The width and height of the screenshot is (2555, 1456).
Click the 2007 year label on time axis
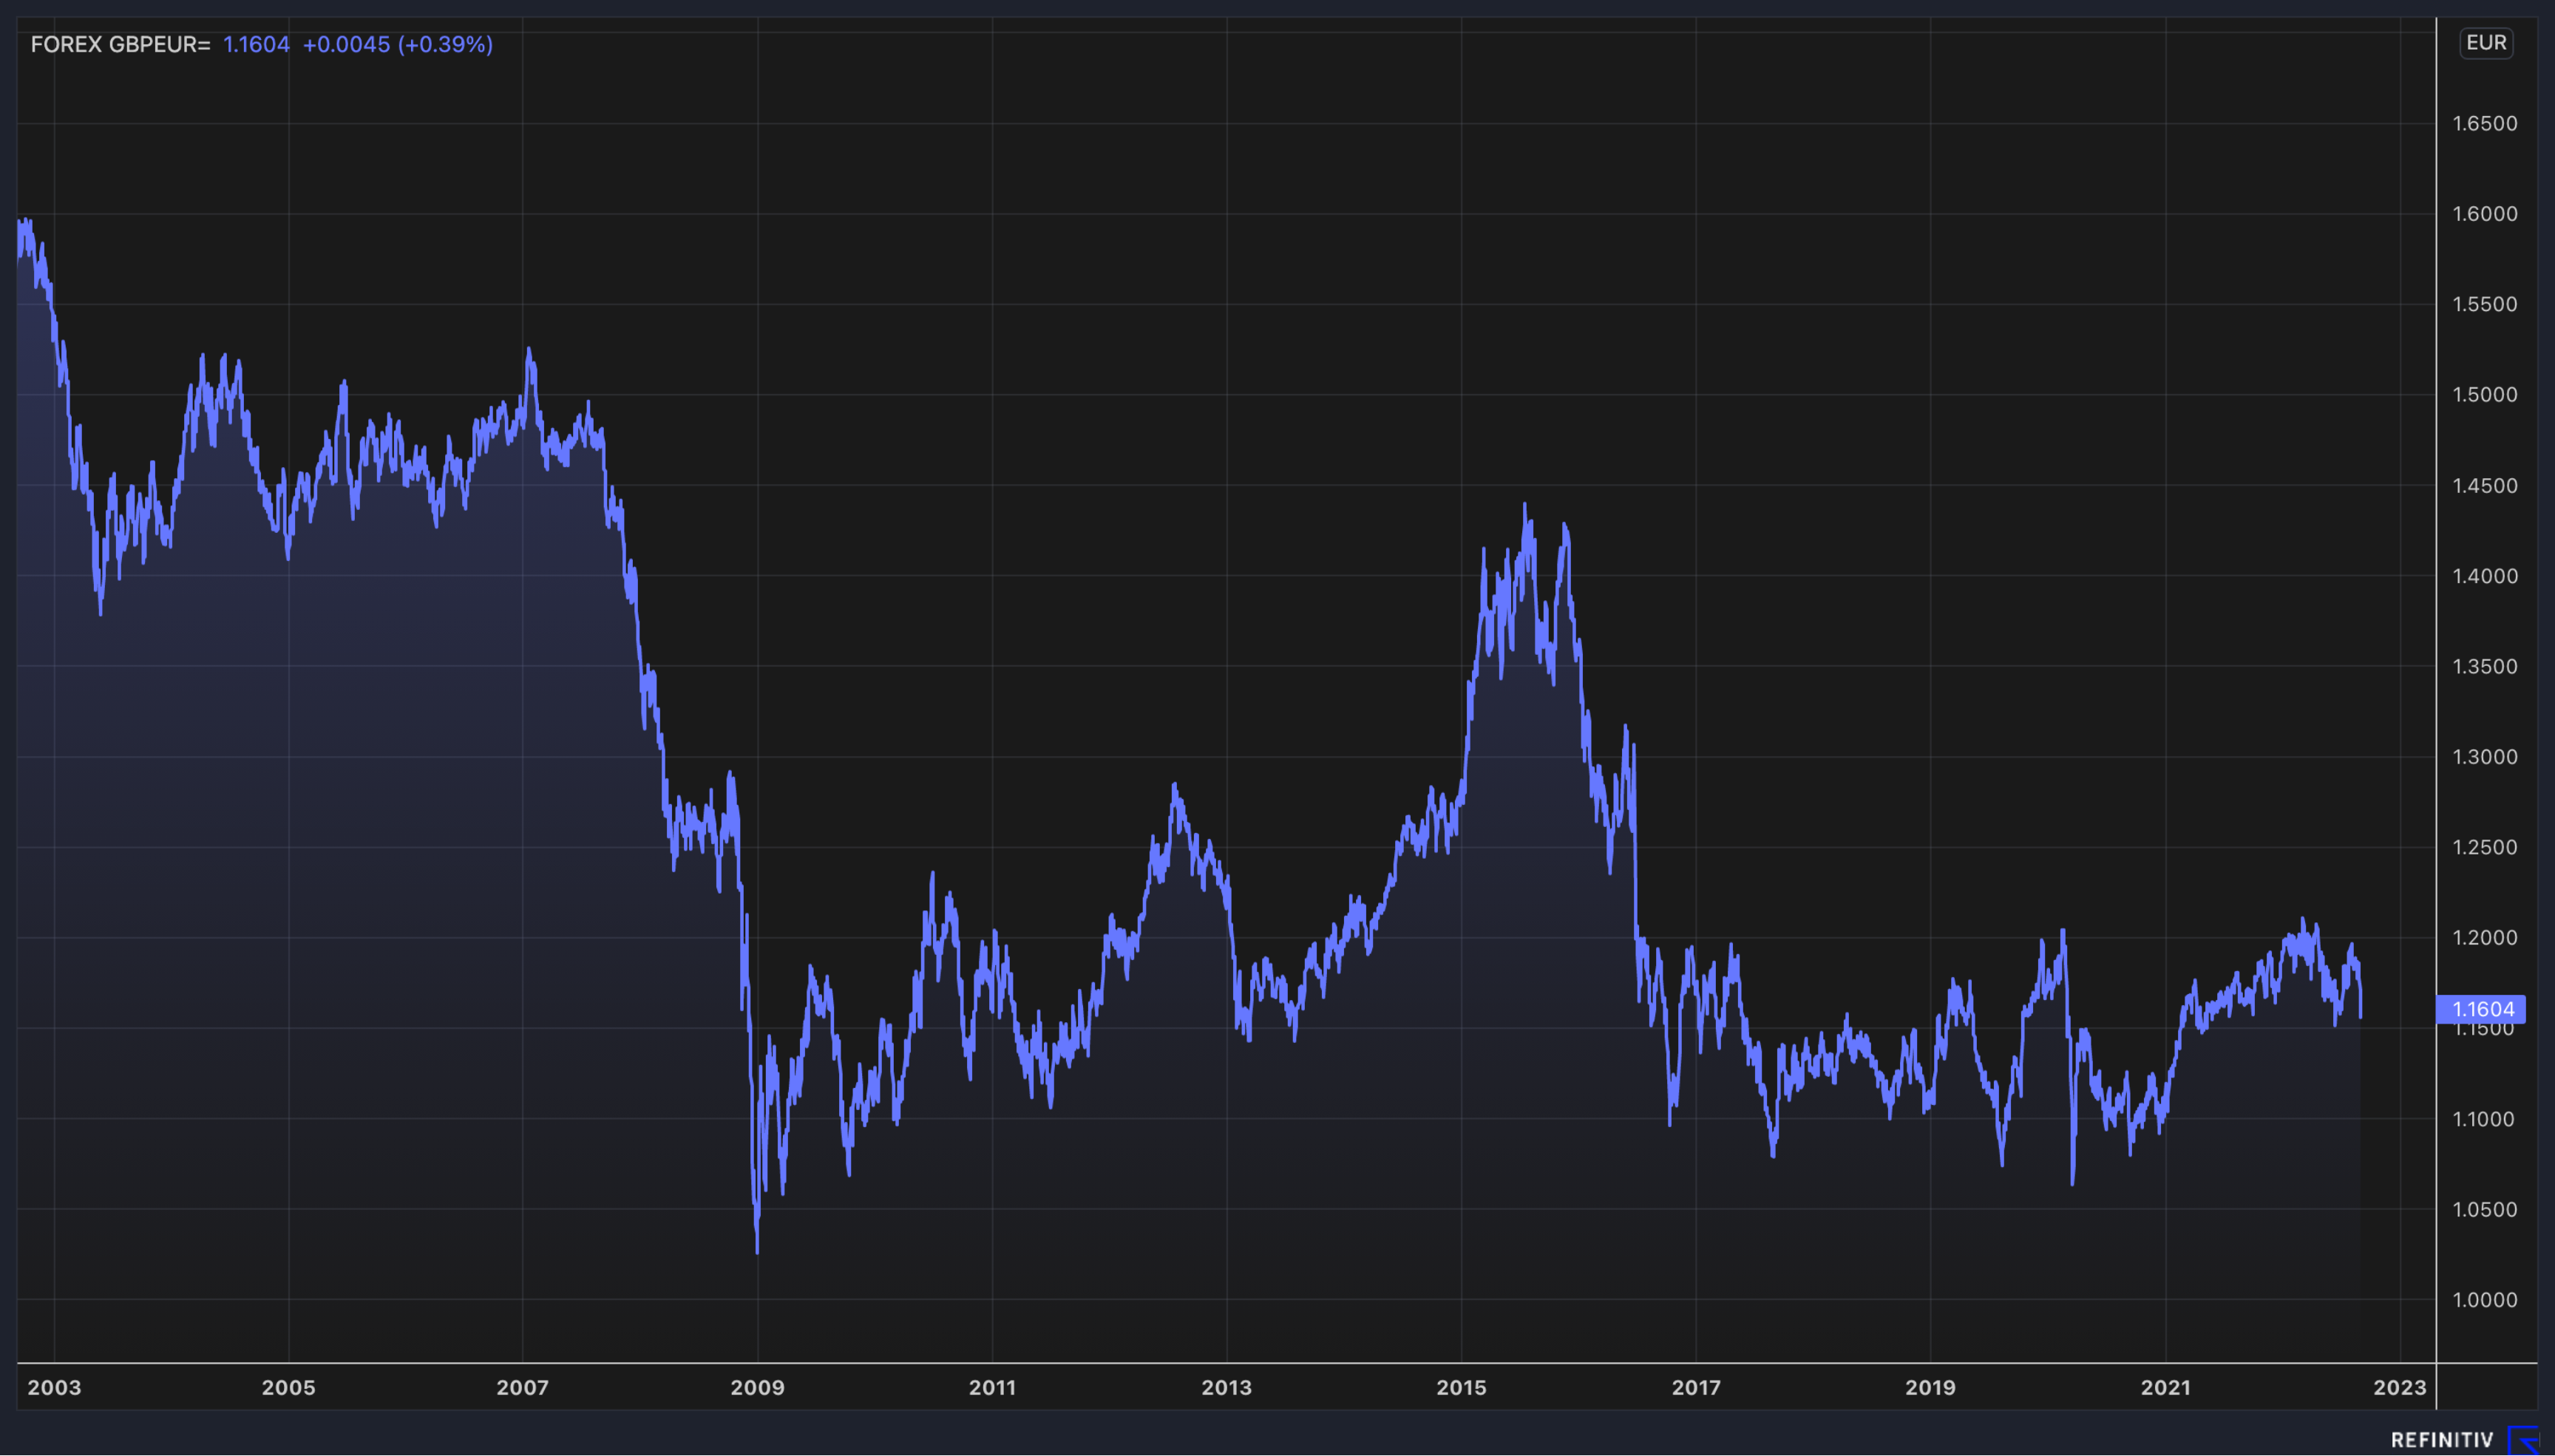[523, 1388]
